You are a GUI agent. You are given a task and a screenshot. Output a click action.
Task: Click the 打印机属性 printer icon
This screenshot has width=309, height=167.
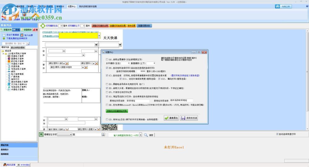(x=19, y=165)
